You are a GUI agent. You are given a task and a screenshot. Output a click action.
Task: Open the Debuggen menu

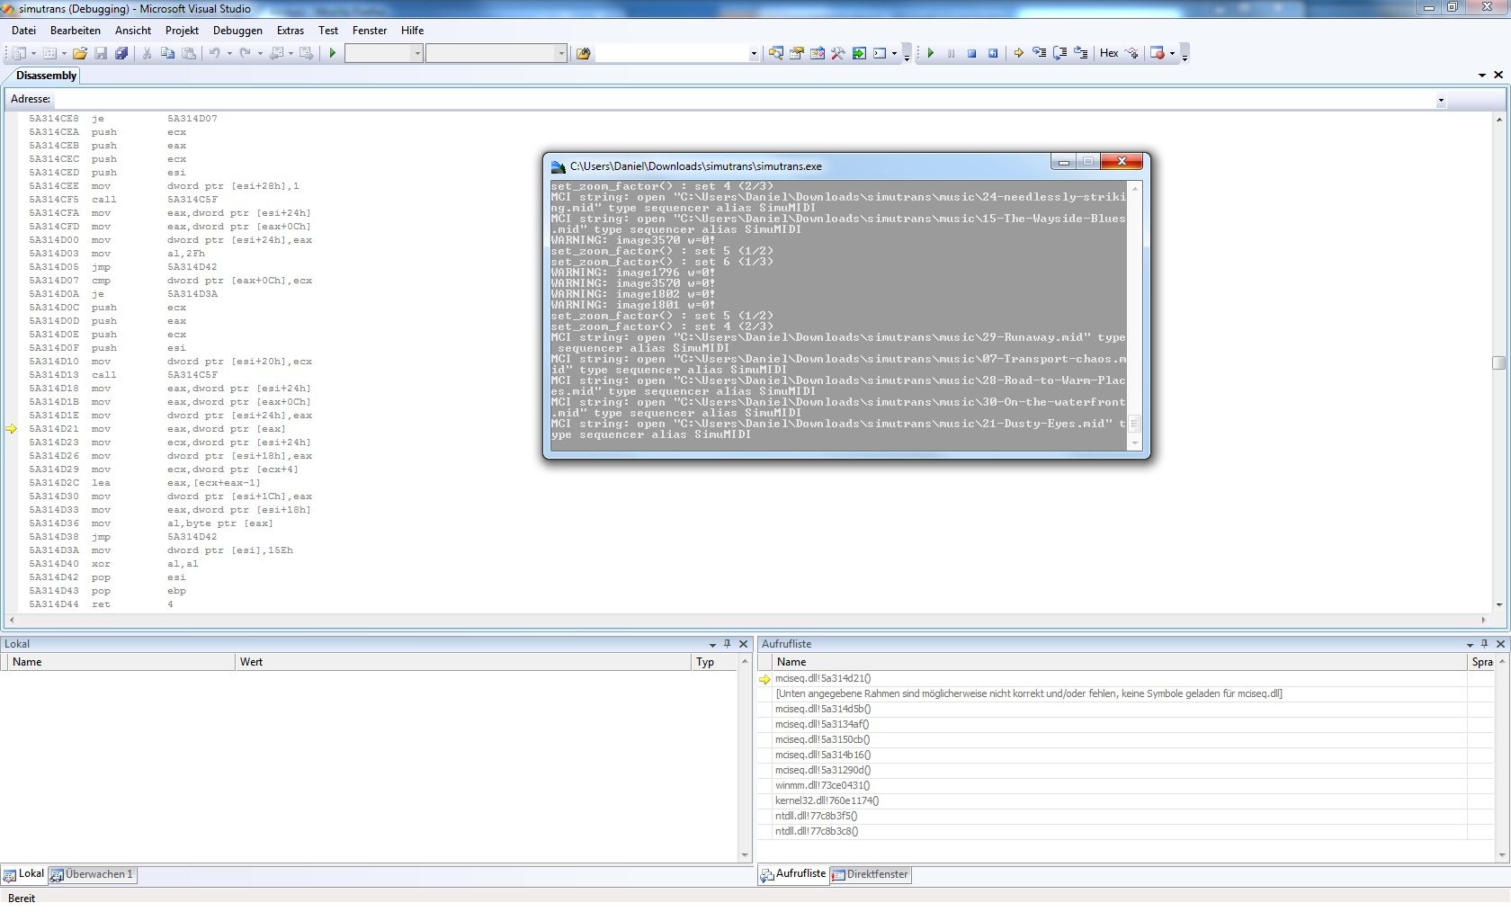[x=237, y=31]
